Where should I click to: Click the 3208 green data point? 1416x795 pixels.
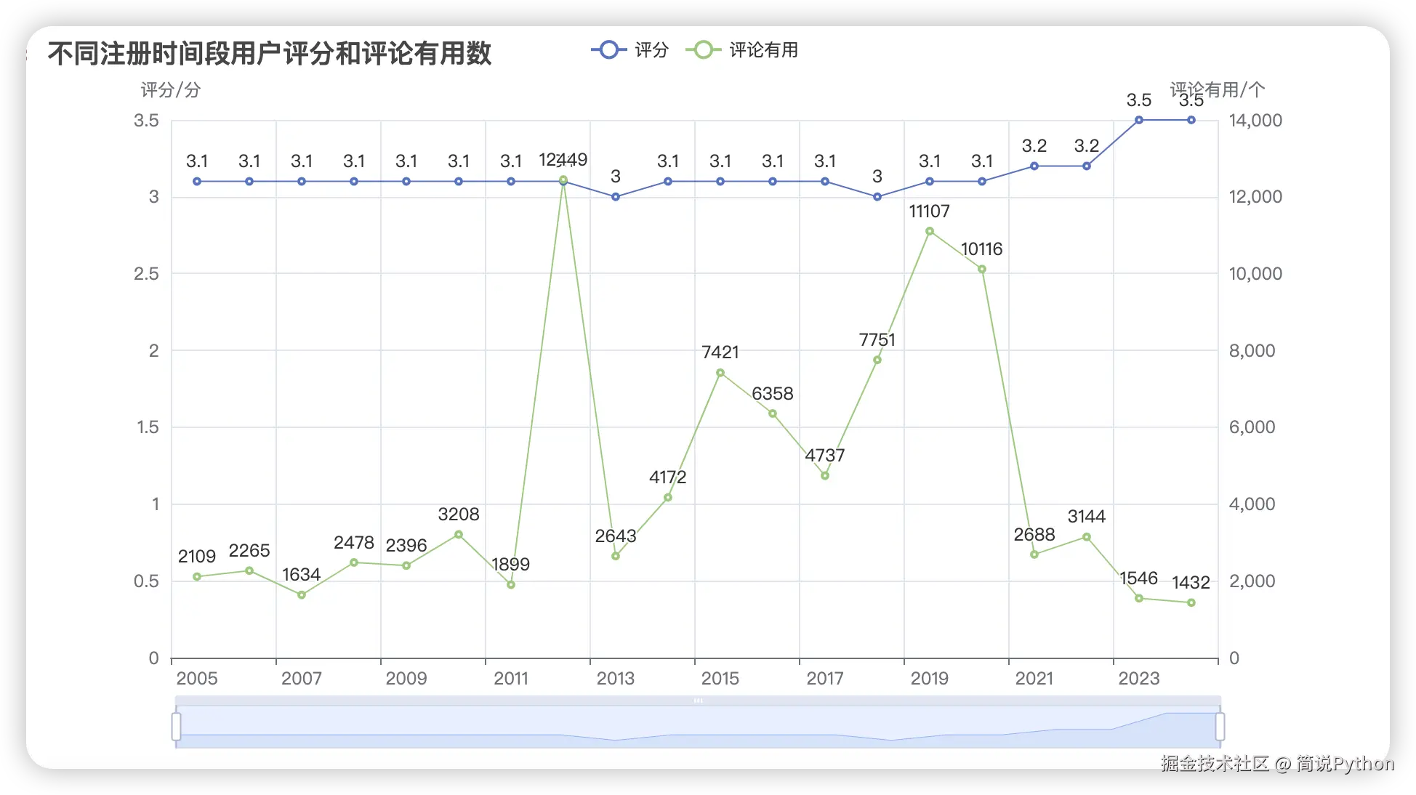(x=459, y=534)
